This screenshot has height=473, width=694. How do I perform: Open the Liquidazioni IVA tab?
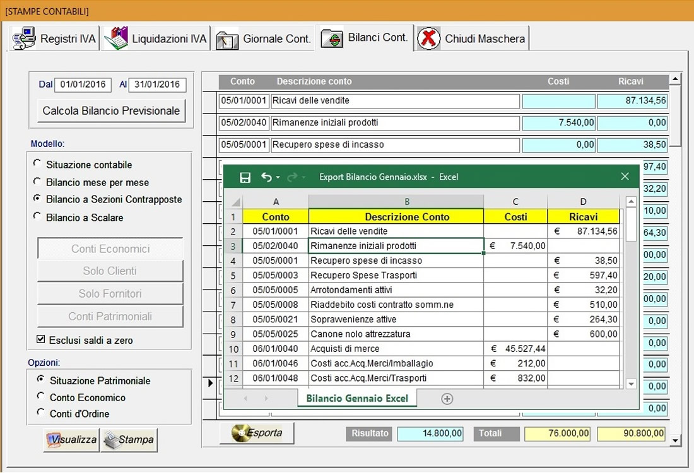[x=155, y=38]
